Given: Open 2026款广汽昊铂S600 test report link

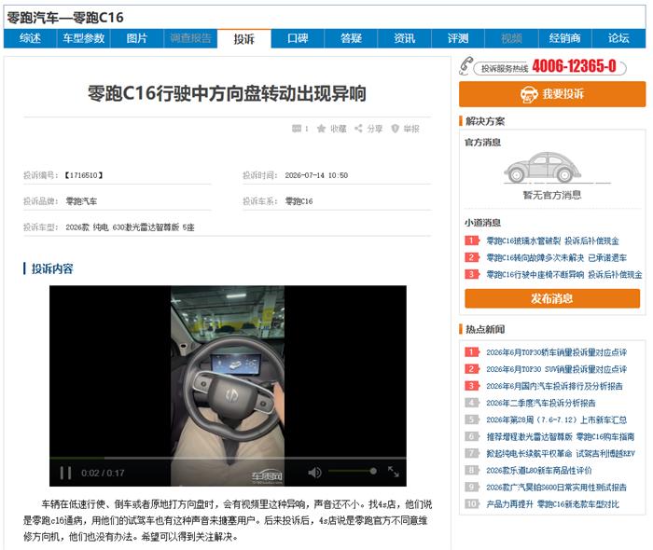Looking at the screenshot, I should pyautogui.click(x=556, y=488).
